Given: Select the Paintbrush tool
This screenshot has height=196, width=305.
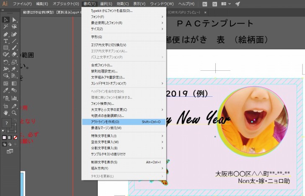Looking at the screenshot, I should [x=14, y=48].
